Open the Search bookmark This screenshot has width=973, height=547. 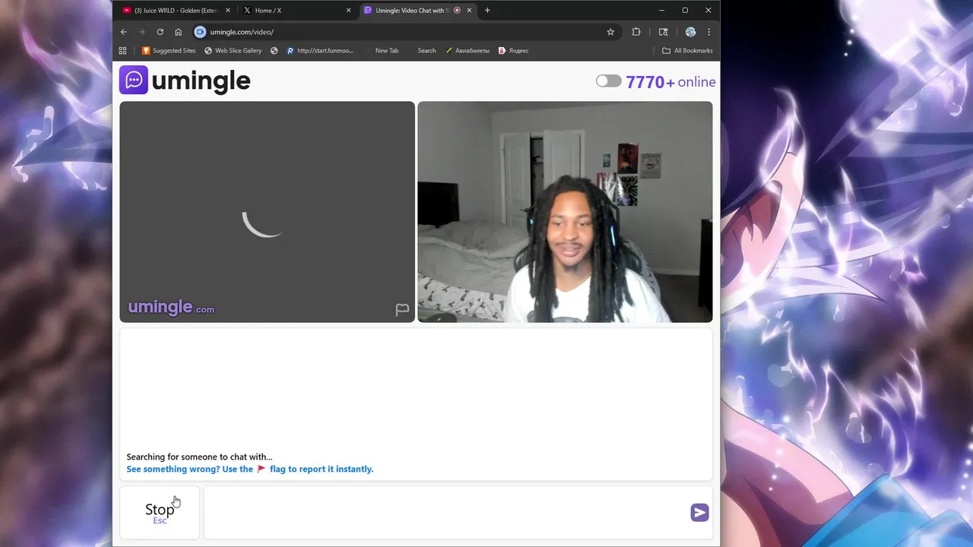(x=426, y=51)
